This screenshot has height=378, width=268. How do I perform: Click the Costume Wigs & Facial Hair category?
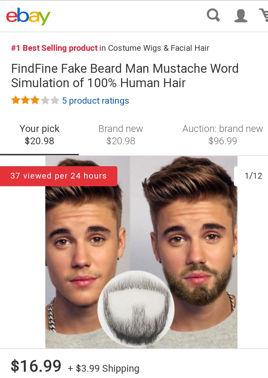tap(158, 48)
